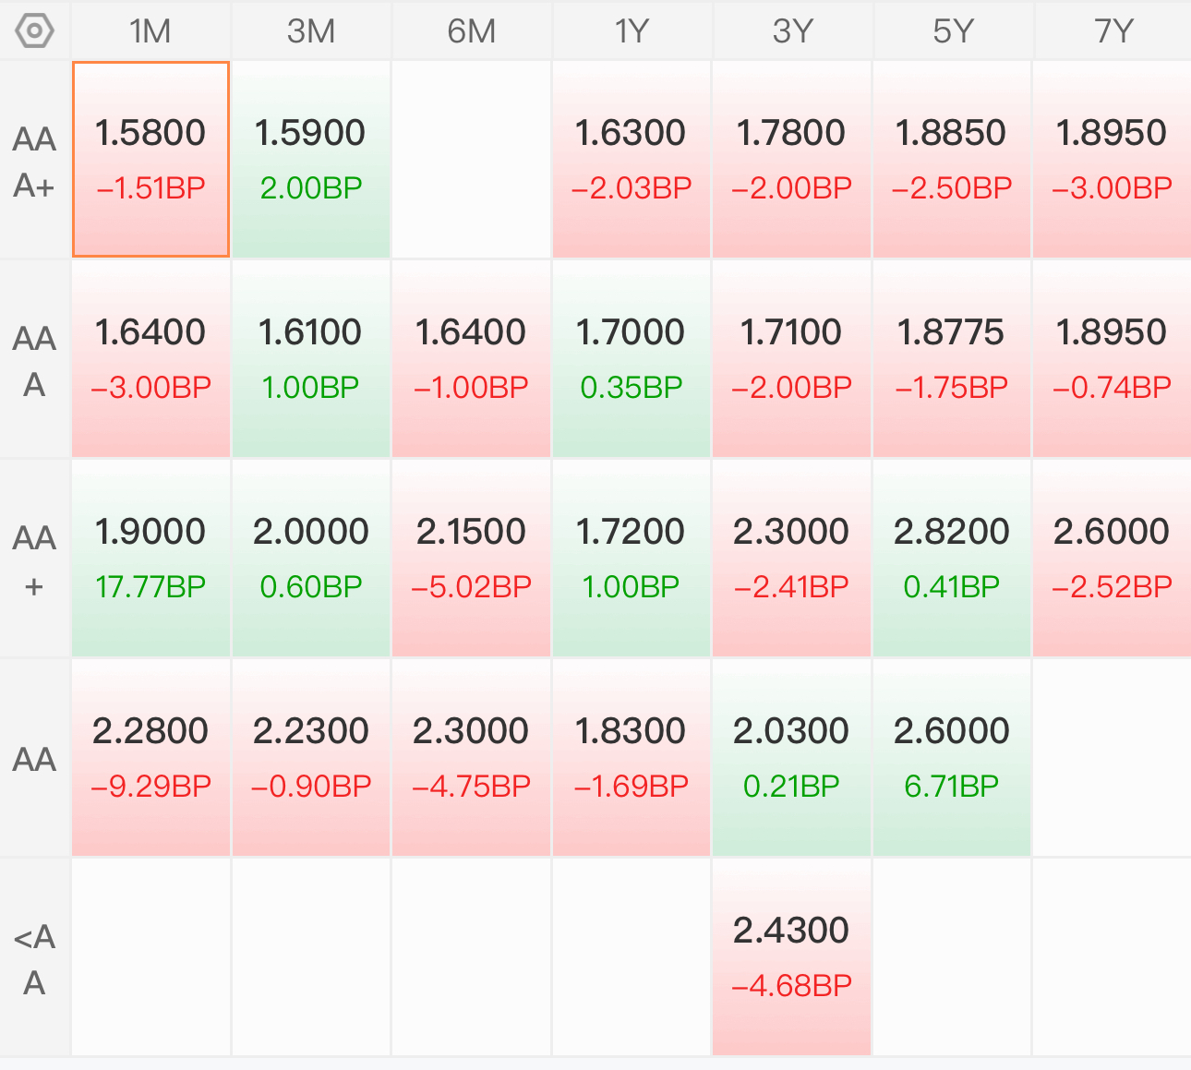Click the AAA+ row label
Viewport: 1191px width, 1070px height.
35,161
